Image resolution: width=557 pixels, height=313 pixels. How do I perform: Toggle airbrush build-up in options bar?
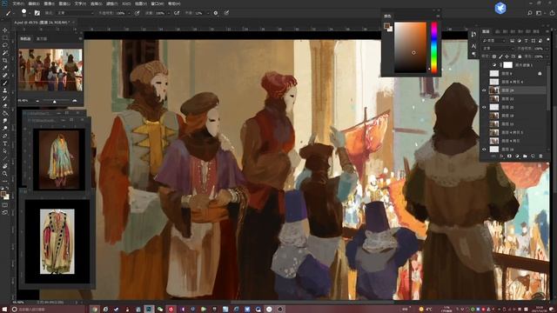(x=177, y=13)
